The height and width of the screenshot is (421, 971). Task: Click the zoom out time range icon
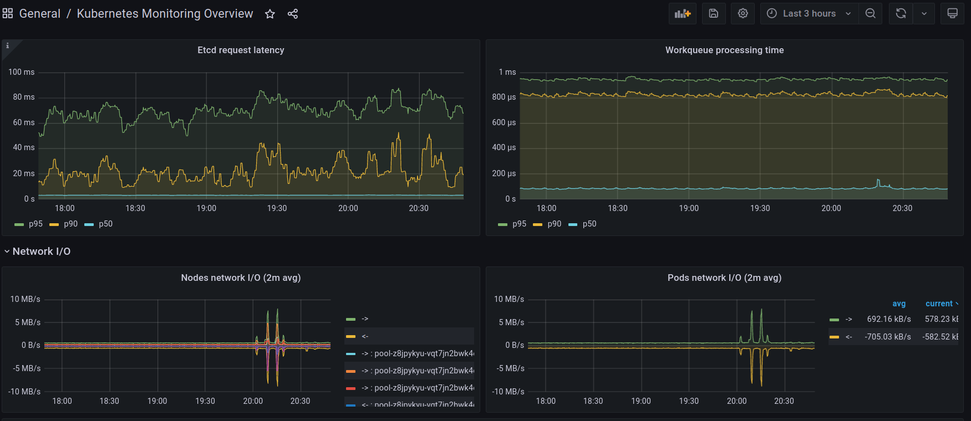(871, 13)
